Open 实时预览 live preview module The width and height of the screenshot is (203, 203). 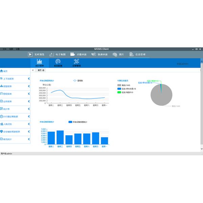click(x=36, y=54)
